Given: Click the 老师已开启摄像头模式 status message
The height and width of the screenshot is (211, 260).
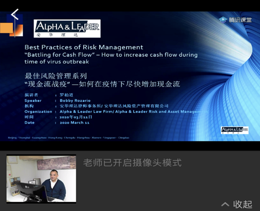Looking at the screenshot, I should (x=132, y=163).
